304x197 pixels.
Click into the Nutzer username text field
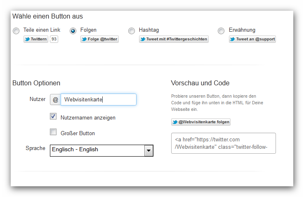[x=99, y=100]
